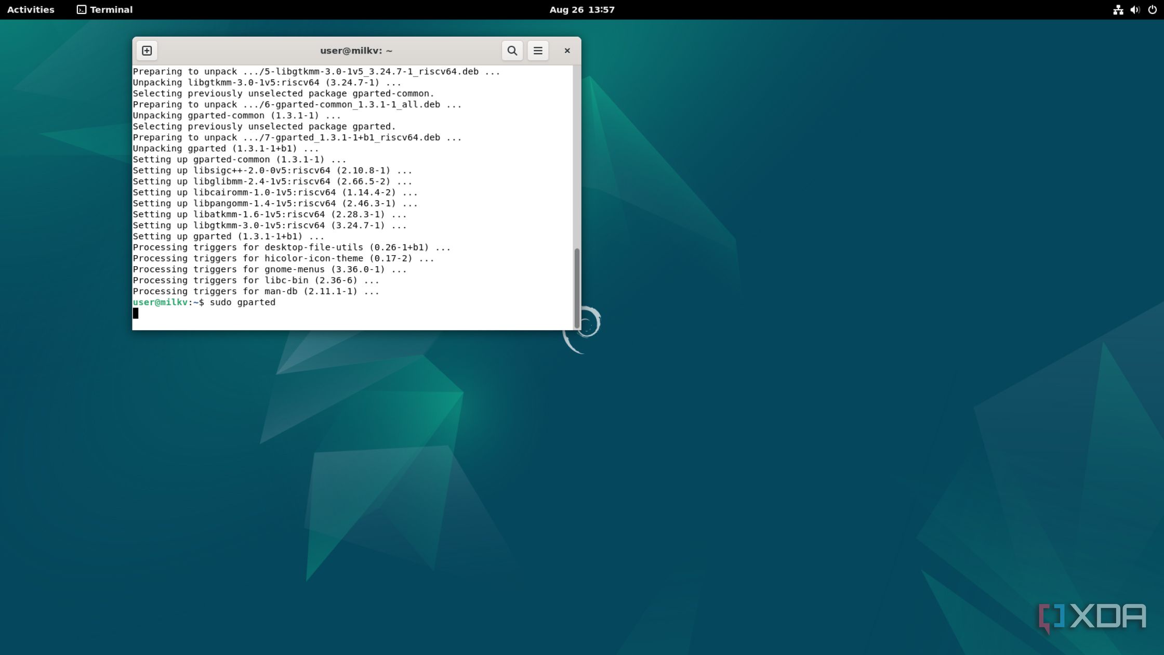Click the volume speaker icon
1164x655 pixels.
point(1135,9)
